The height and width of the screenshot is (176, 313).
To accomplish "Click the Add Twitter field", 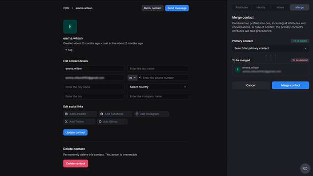I will click(x=79, y=121).
